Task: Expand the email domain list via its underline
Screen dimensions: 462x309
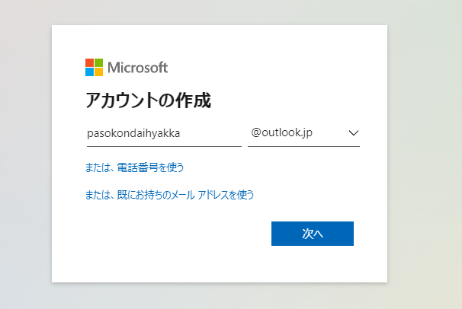Action: click(x=303, y=146)
